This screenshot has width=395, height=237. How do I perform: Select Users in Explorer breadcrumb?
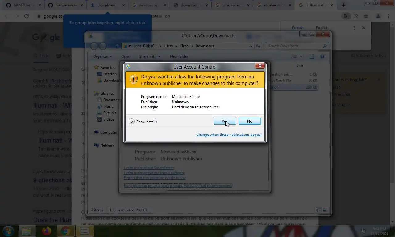pyautogui.click(x=168, y=46)
